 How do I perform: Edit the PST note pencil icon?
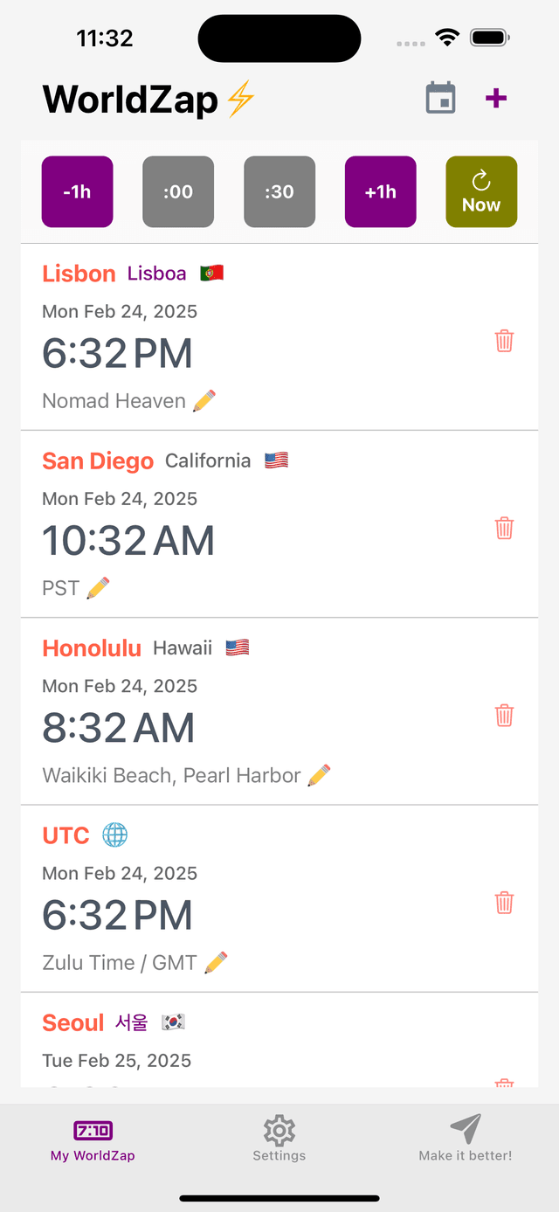coord(98,588)
